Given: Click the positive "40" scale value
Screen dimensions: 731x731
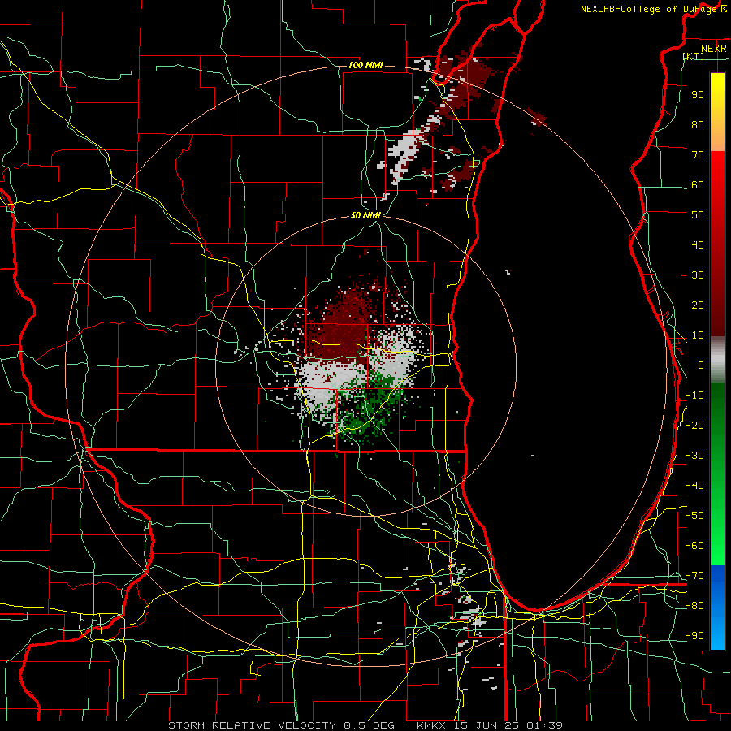Looking at the screenshot, I should pos(698,245).
